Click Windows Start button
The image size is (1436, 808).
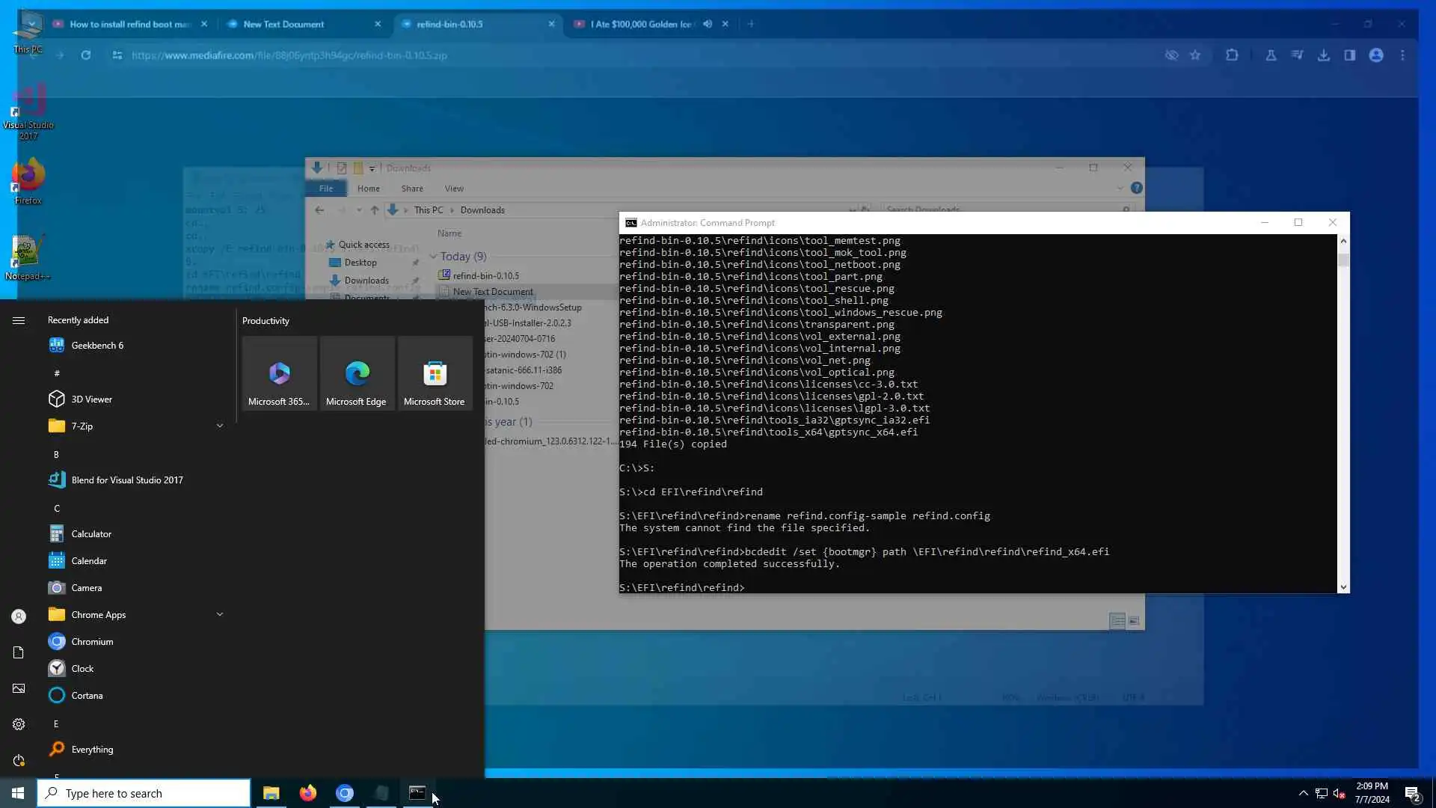click(18, 793)
